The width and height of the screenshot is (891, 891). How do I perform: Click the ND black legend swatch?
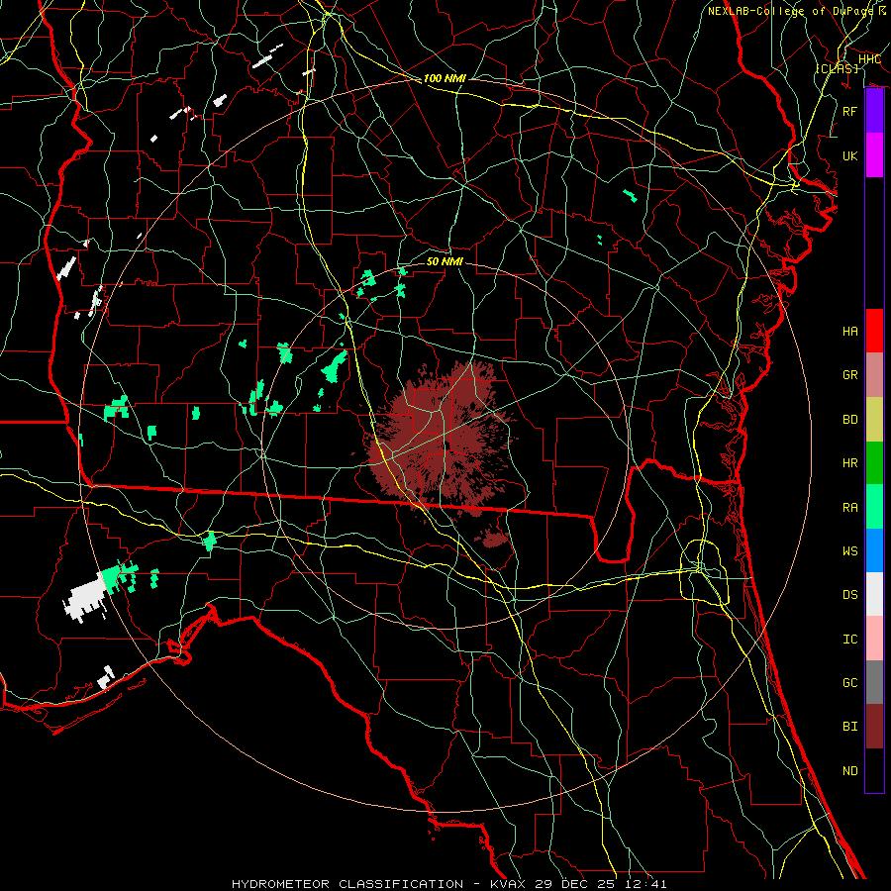coord(874,770)
